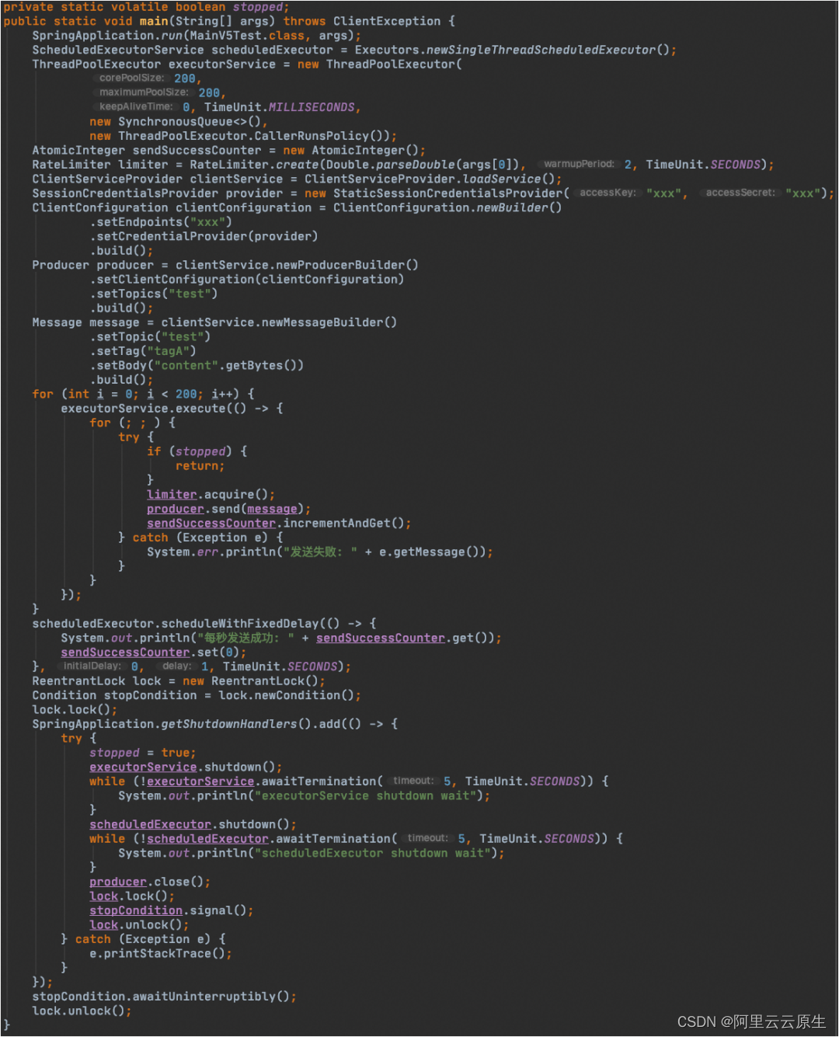This screenshot has width=839, height=1037.
Task: Click the '.setTopic("test")' line
Action: [x=150, y=337]
